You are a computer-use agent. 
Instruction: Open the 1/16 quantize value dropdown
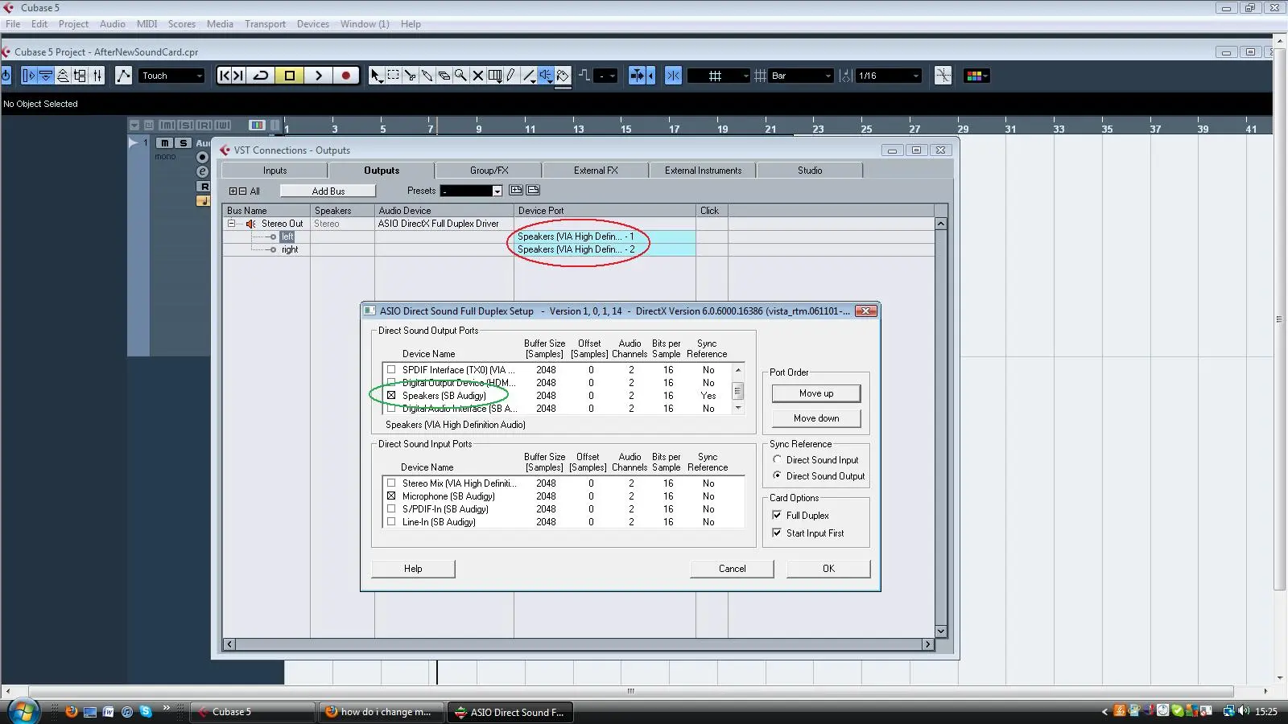pyautogui.click(x=889, y=76)
